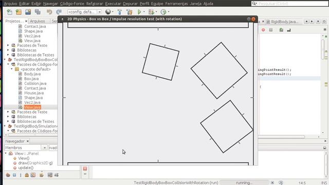Image resolution: width=329 pixels, height=185 pixels.
Task: Cancel the running task via status bar icon
Action: (x=272, y=183)
